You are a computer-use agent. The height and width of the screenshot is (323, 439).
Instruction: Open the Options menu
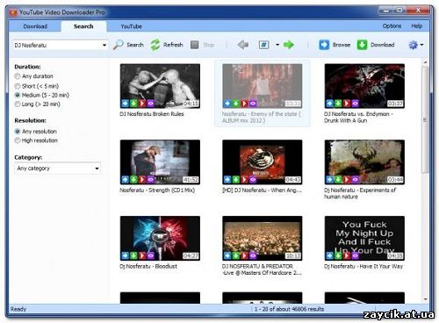tap(392, 26)
